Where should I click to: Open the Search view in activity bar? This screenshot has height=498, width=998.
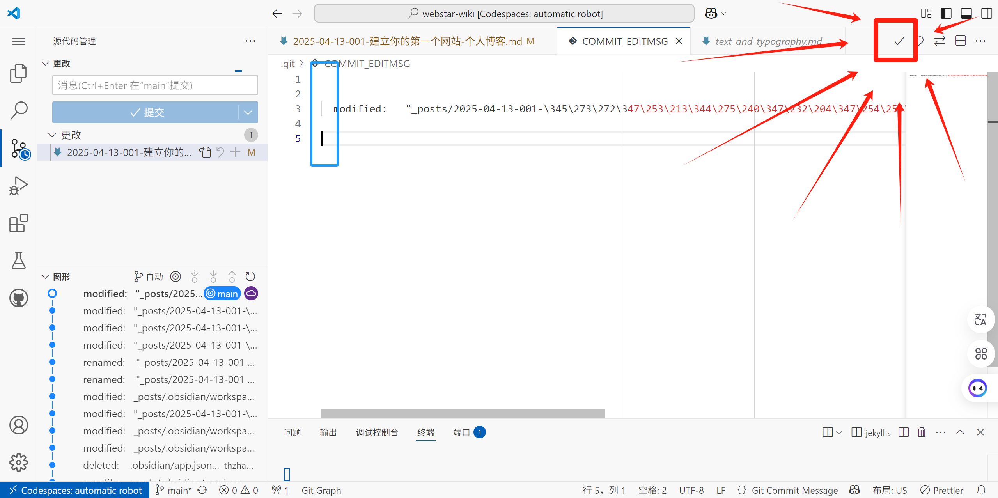coord(18,110)
